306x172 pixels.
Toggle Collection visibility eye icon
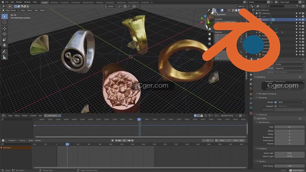[x=300, y=14]
